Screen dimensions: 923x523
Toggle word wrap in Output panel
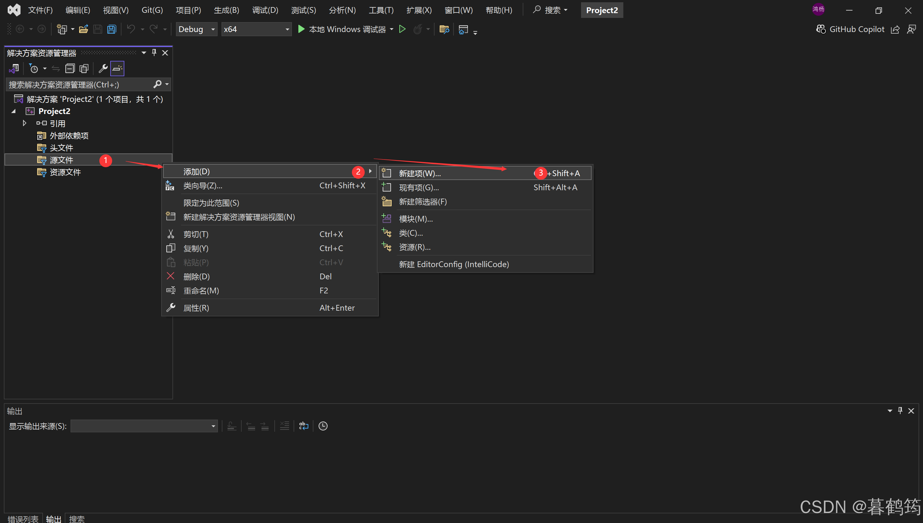[304, 426]
